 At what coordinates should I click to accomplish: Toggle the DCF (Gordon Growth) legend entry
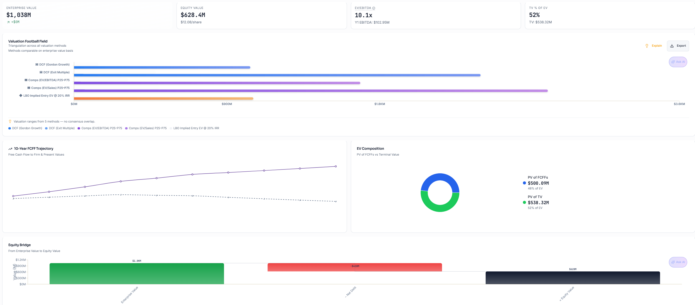[x=25, y=128]
